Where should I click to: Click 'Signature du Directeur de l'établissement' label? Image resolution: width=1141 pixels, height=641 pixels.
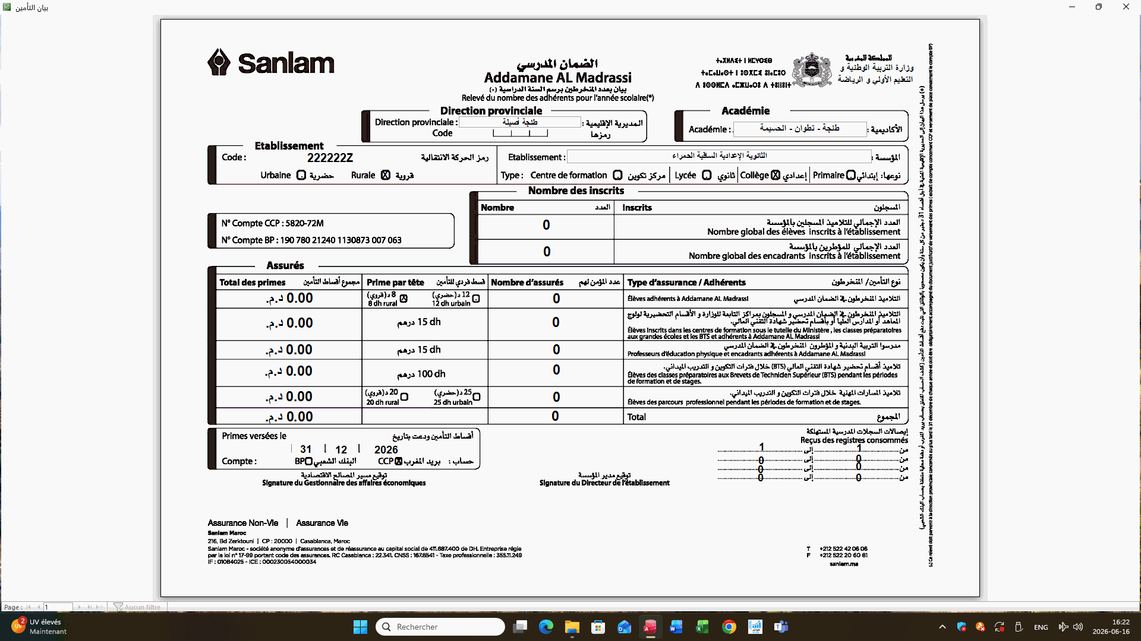click(x=604, y=483)
